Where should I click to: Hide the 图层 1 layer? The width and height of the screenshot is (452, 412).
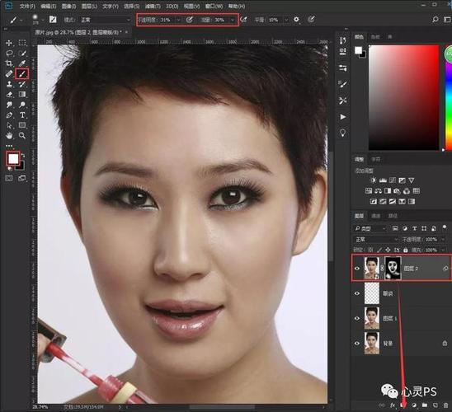point(357,318)
